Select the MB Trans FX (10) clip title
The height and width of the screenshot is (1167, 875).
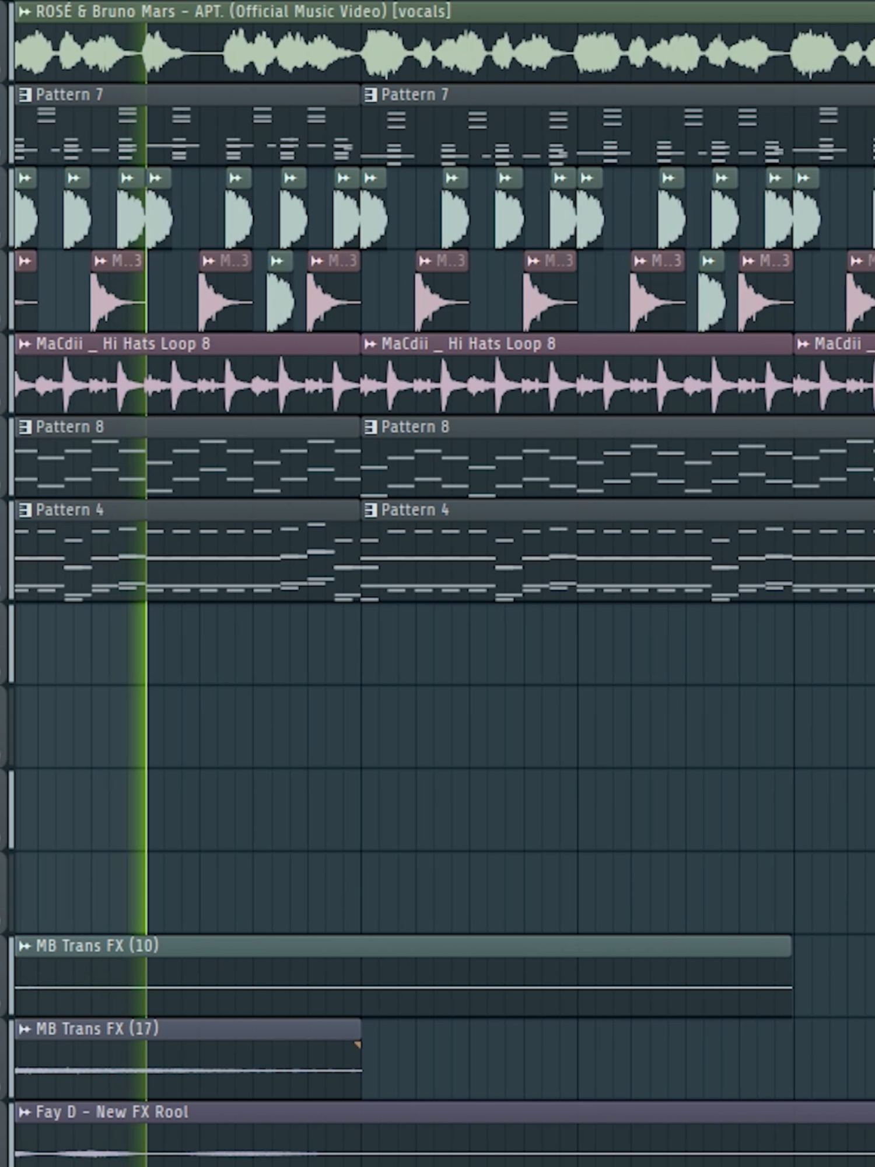pyautogui.click(x=97, y=946)
